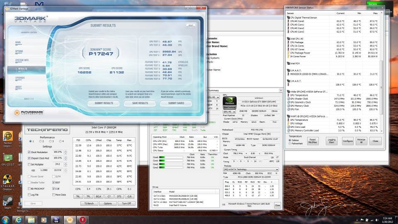This screenshot has width=398, height=224.
Task: Enable the More Data checkbox
Action: tap(53, 195)
